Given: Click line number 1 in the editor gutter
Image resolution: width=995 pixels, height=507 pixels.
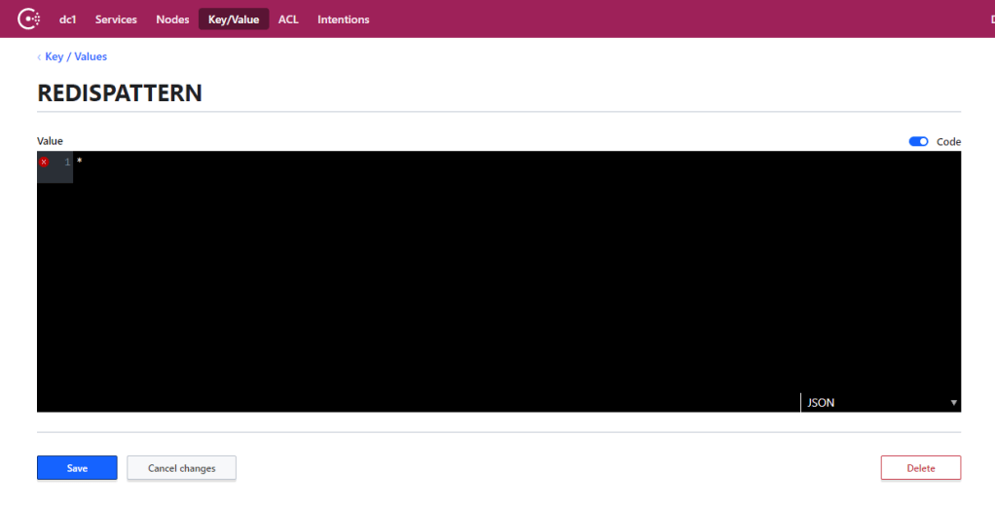Looking at the screenshot, I should click(67, 162).
